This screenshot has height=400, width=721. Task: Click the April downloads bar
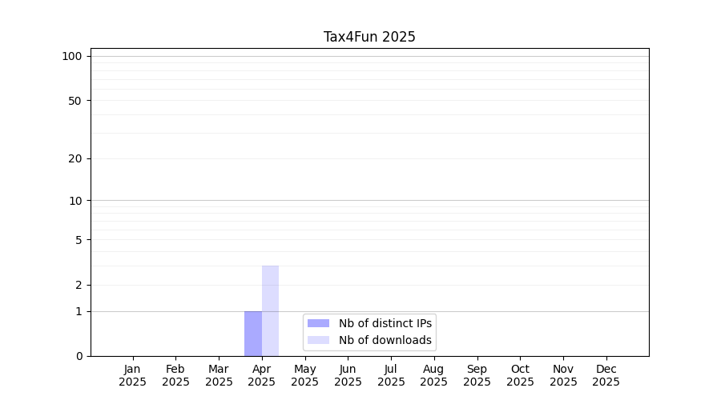coord(270,310)
